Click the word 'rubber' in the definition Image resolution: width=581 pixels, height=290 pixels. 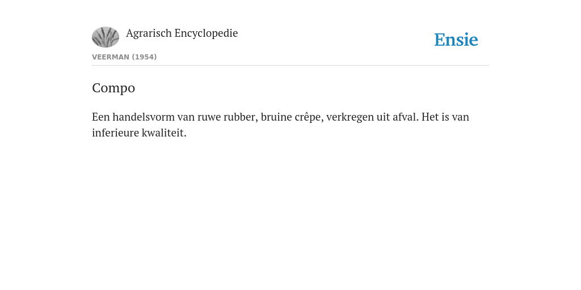click(x=241, y=117)
